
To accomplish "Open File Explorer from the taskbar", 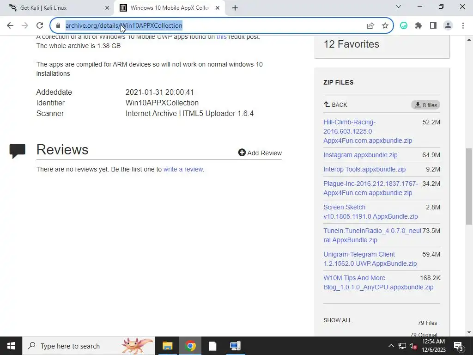I will pyautogui.click(x=167, y=346).
